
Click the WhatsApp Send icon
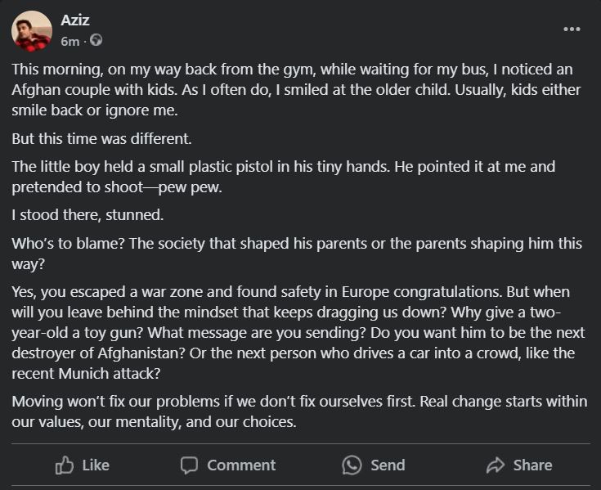pos(352,465)
